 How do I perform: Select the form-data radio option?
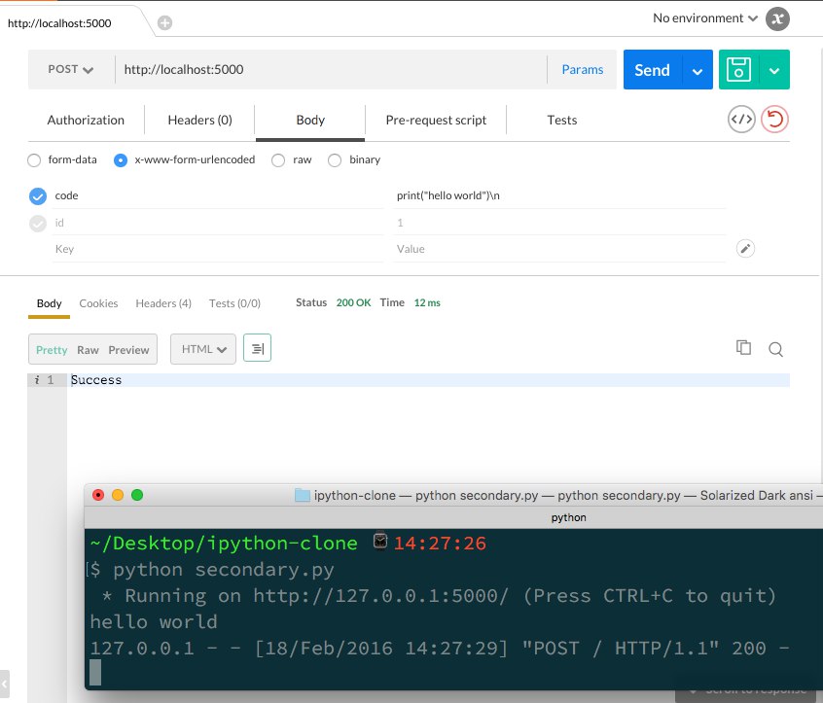pyautogui.click(x=34, y=160)
